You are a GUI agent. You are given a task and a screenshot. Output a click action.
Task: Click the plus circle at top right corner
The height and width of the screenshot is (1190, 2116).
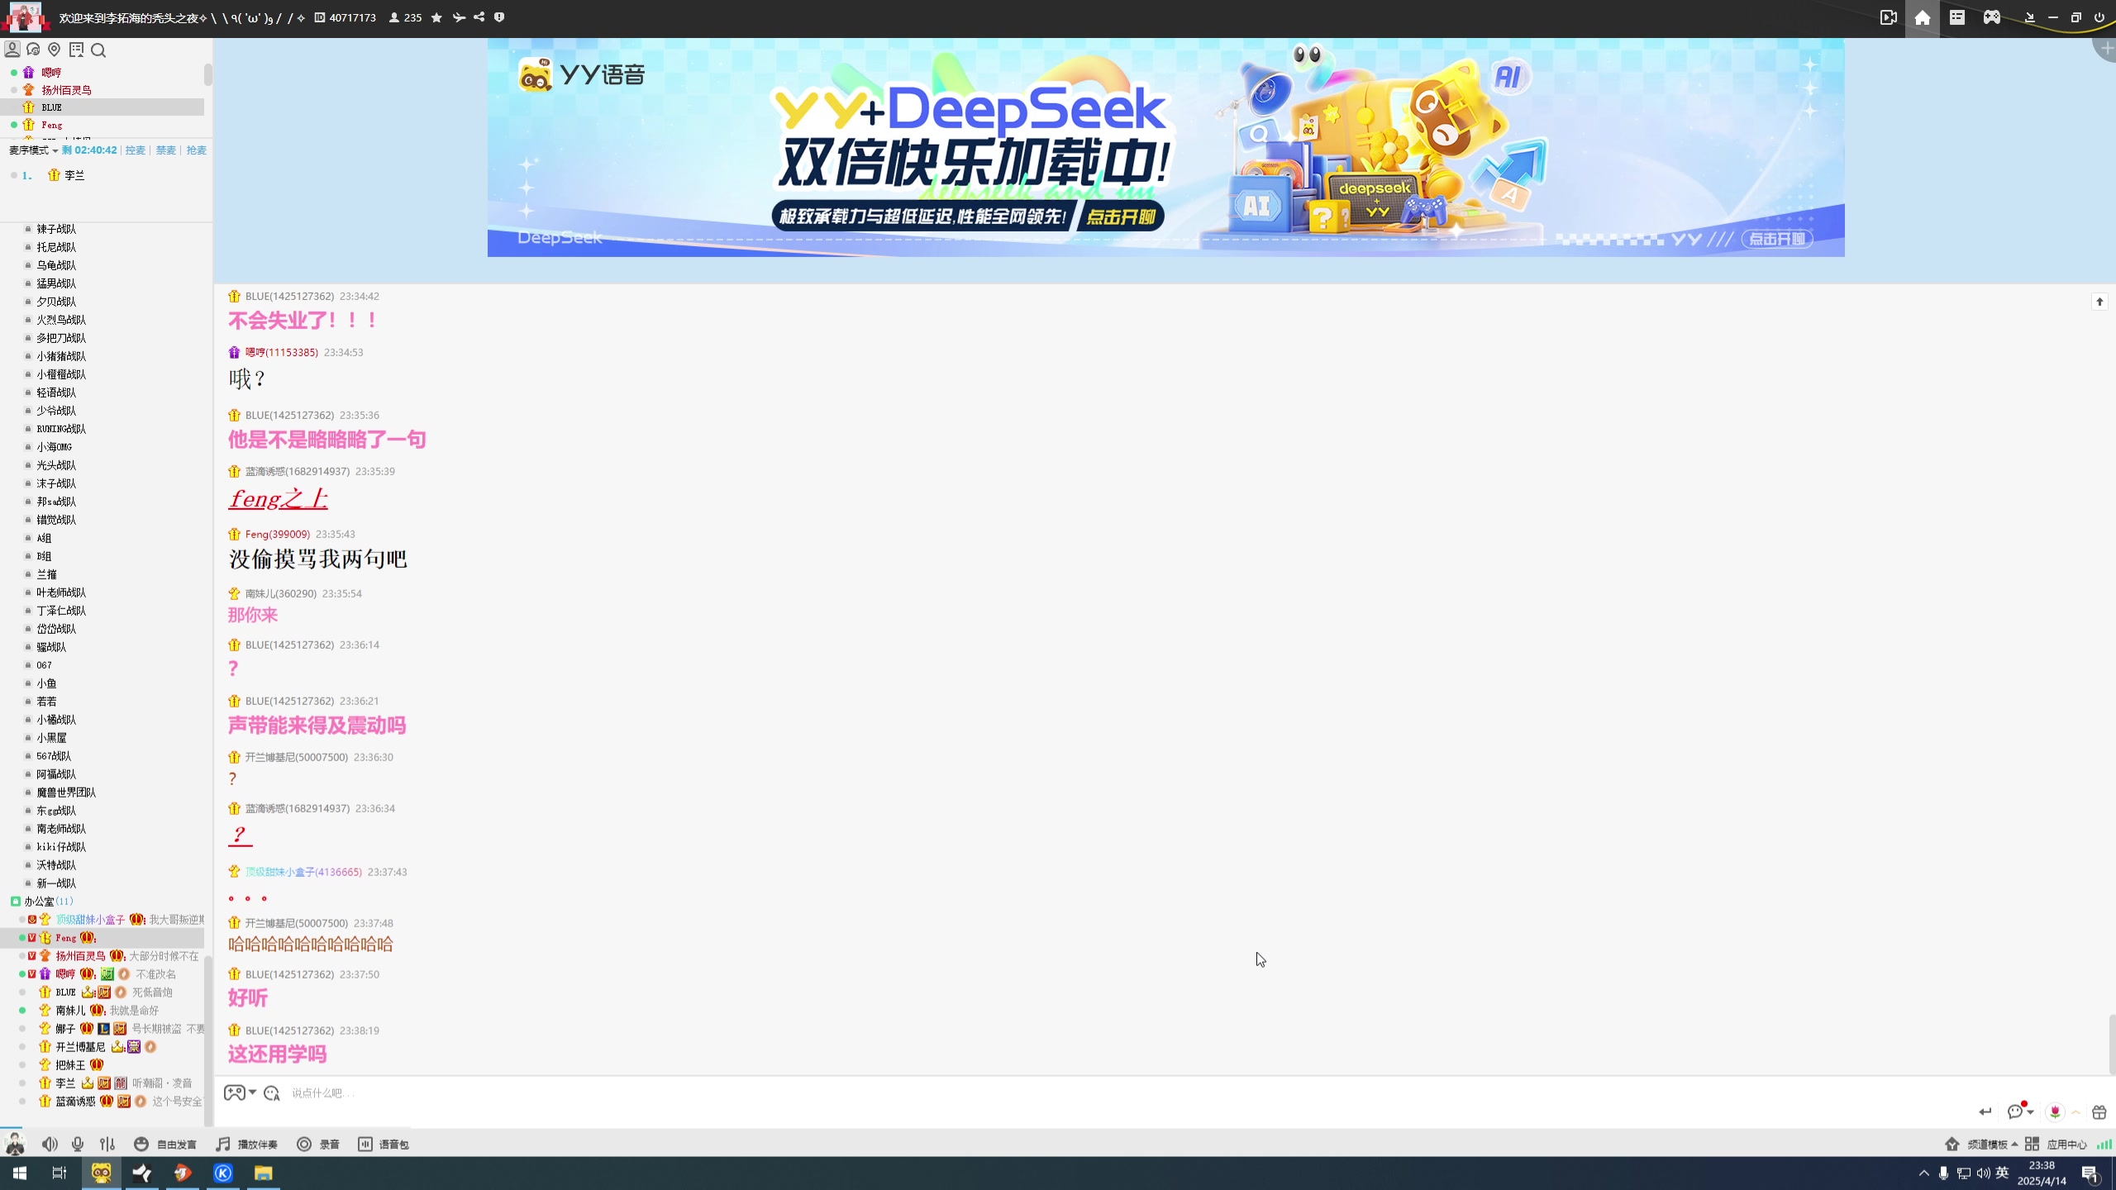pos(2108,49)
